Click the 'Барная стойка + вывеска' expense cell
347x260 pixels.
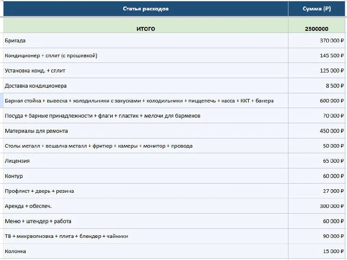(146, 101)
